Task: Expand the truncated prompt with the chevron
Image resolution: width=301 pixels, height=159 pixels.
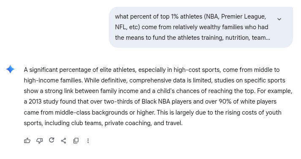Action: pyautogui.click(x=279, y=19)
